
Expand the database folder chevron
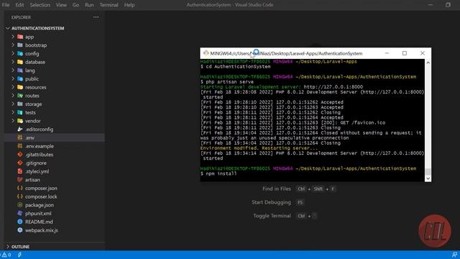click(13, 62)
